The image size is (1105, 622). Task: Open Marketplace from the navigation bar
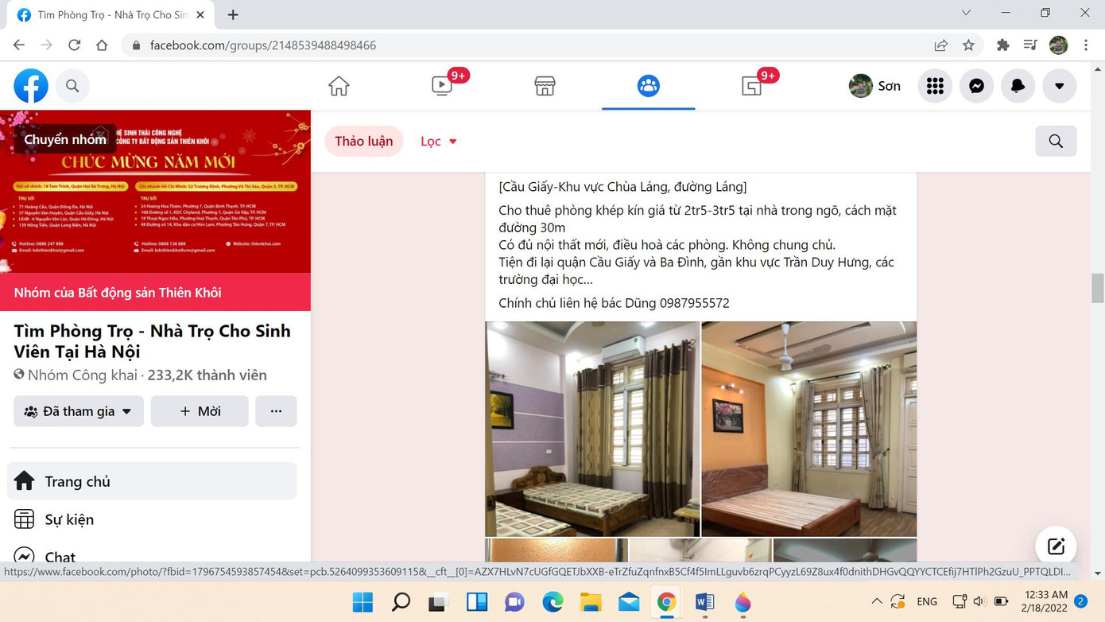pos(545,86)
